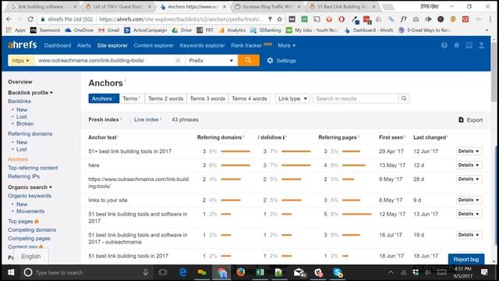Open Referring domains in the sidebar
This screenshot has width=499, height=281.
(x=30, y=133)
